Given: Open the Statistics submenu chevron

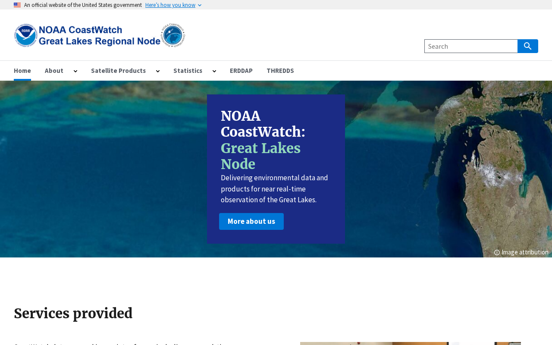Looking at the screenshot, I should [x=214, y=71].
